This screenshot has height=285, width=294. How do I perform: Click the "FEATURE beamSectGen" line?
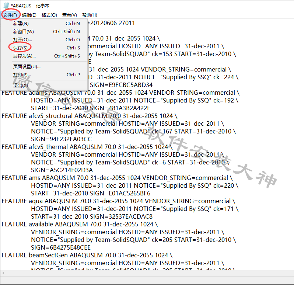click(87, 256)
